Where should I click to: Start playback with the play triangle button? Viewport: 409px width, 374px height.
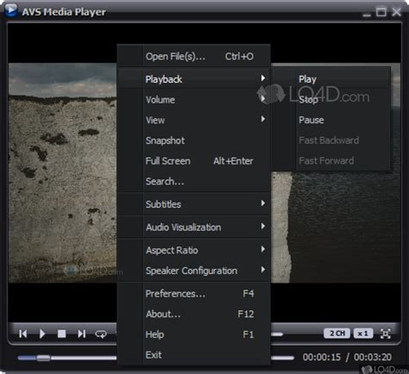[42, 333]
